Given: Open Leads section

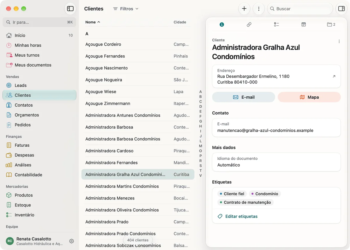Looking at the screenshot, I should (x=39, y=85).
